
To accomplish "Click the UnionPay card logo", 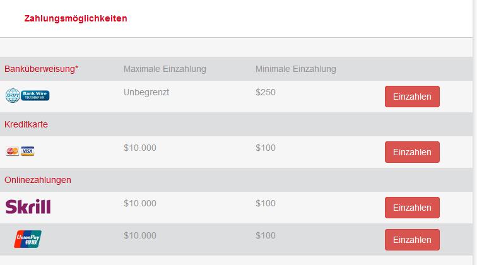I will pyautogui.click(x=28, y=239).
